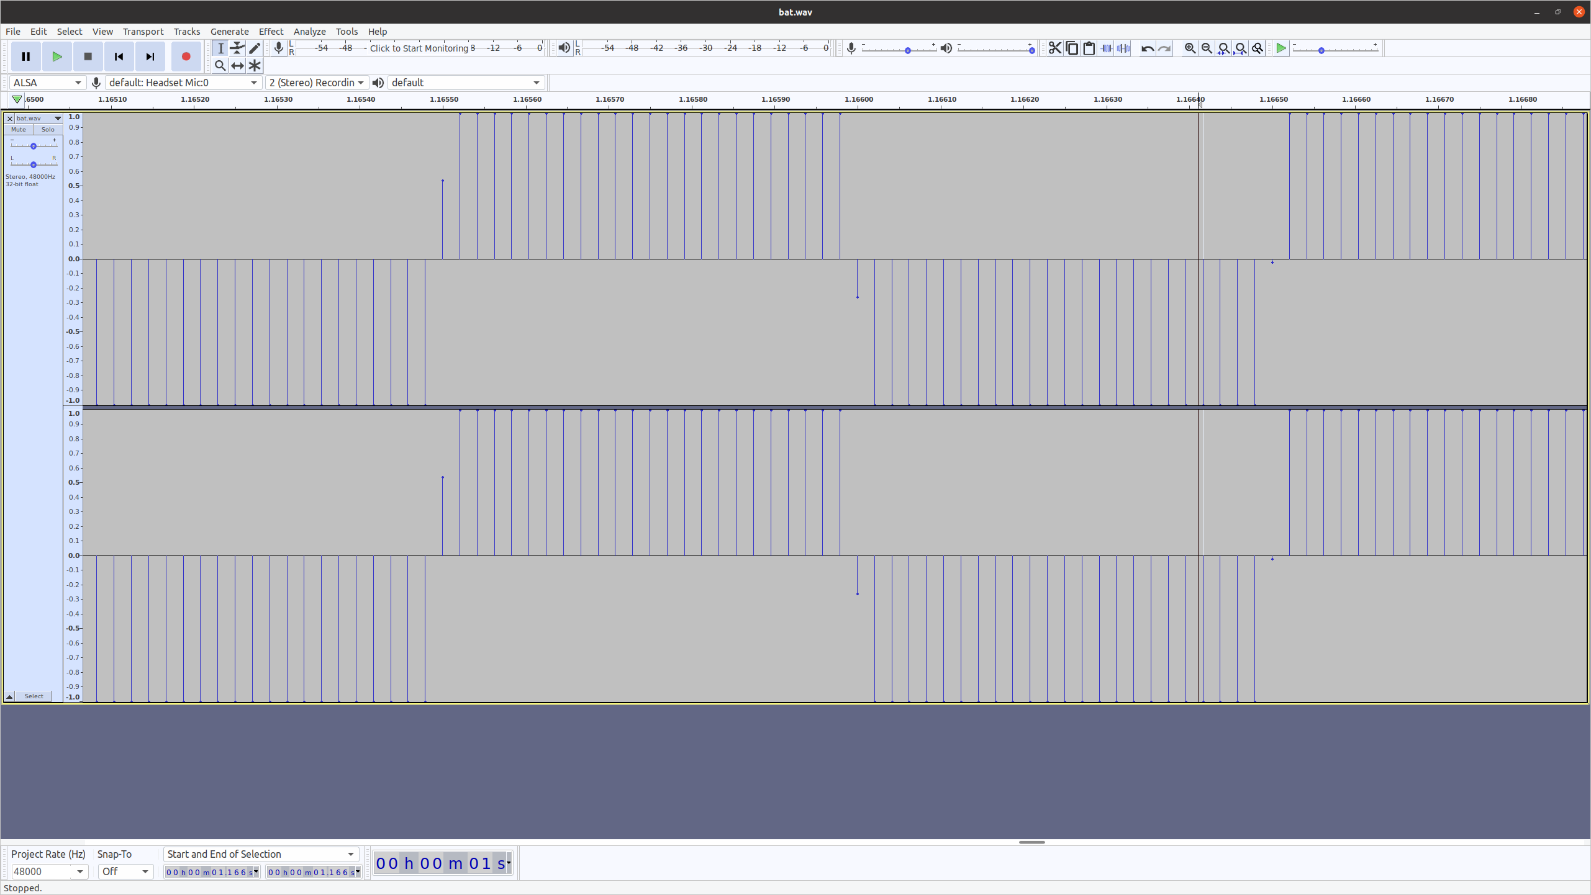Open the Effect menu
The image size is (1591, 895).
[271, 31]
